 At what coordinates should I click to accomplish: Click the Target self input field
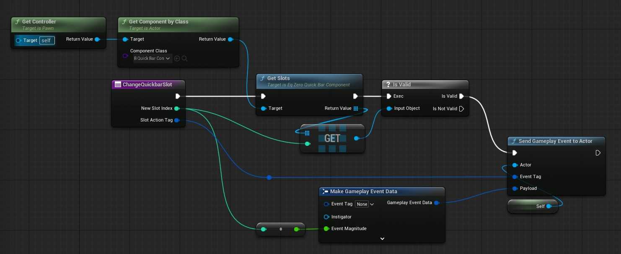click(x=47, y=41)
